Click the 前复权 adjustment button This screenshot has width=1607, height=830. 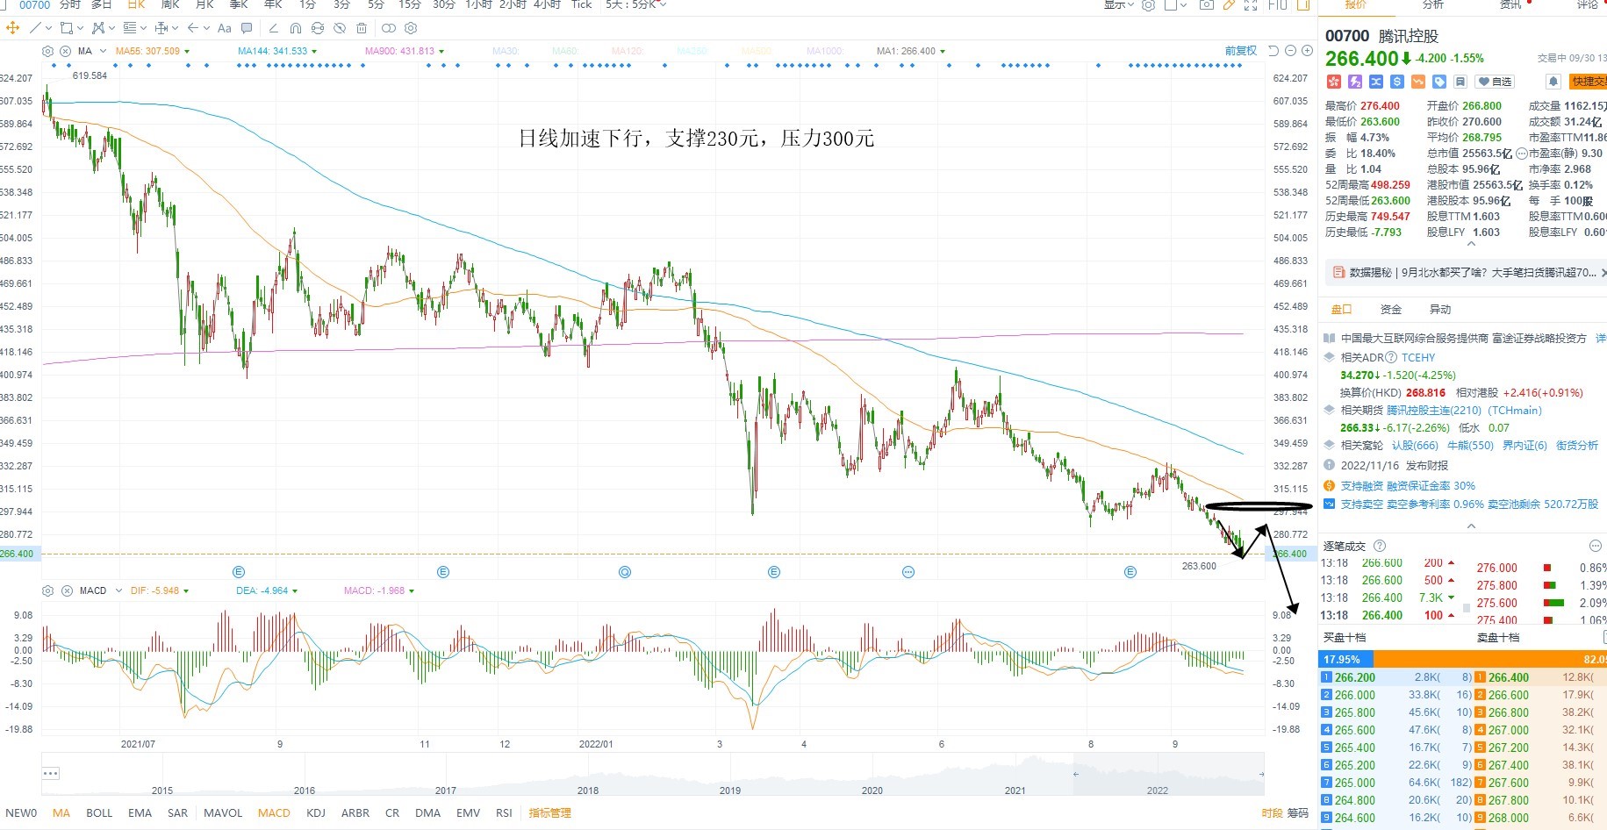1241,51
